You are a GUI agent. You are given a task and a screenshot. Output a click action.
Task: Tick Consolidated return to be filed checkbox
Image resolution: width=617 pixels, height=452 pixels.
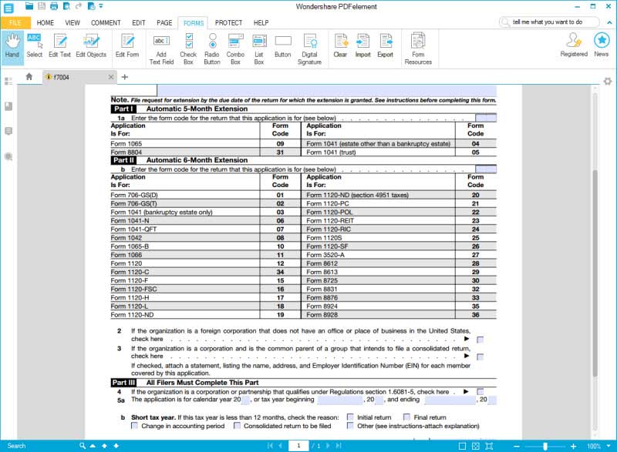[x=237, y=426]
